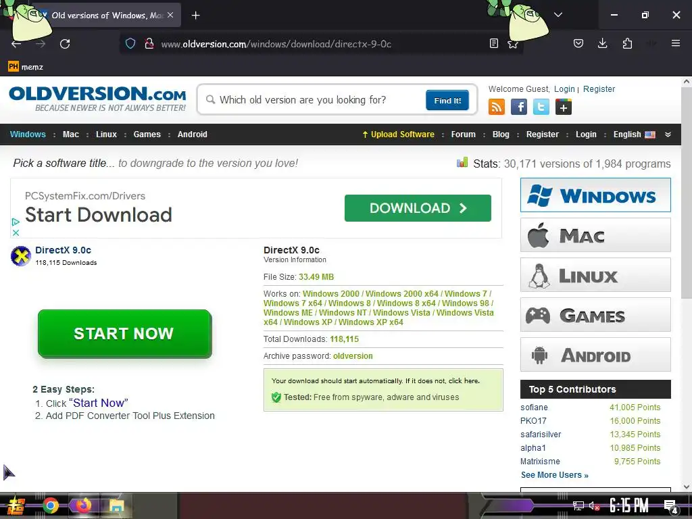The image size is (692, 519).
Task: Reload the current page
Action: point(65,44)
